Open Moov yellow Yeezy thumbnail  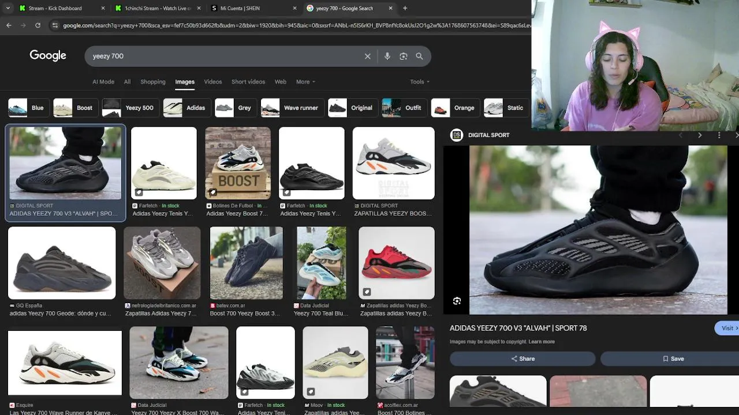point(335,363)
